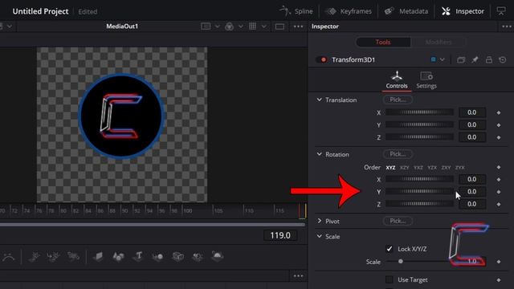Screen dimensions: 514x289
Task: Click the color channels circles icon
Action: (229, 26)
